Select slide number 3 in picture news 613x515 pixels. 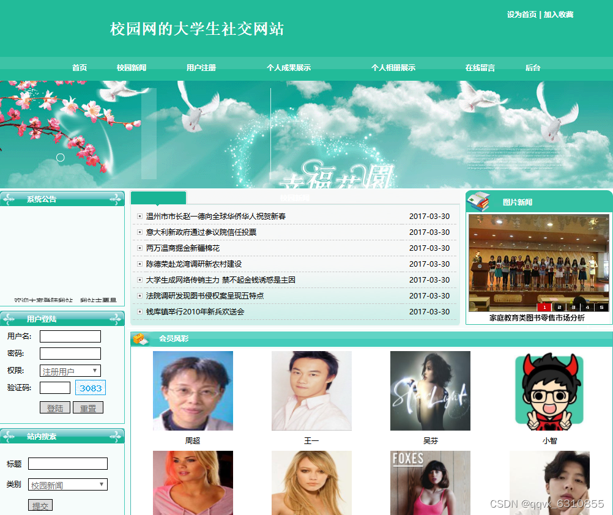pyautogui.click(x=573, y=307)
